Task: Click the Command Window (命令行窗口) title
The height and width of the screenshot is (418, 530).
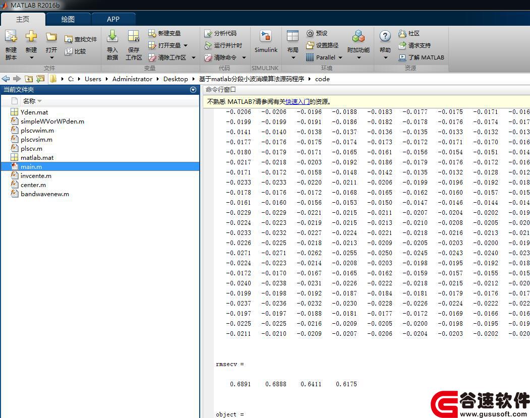Action: 220,90
